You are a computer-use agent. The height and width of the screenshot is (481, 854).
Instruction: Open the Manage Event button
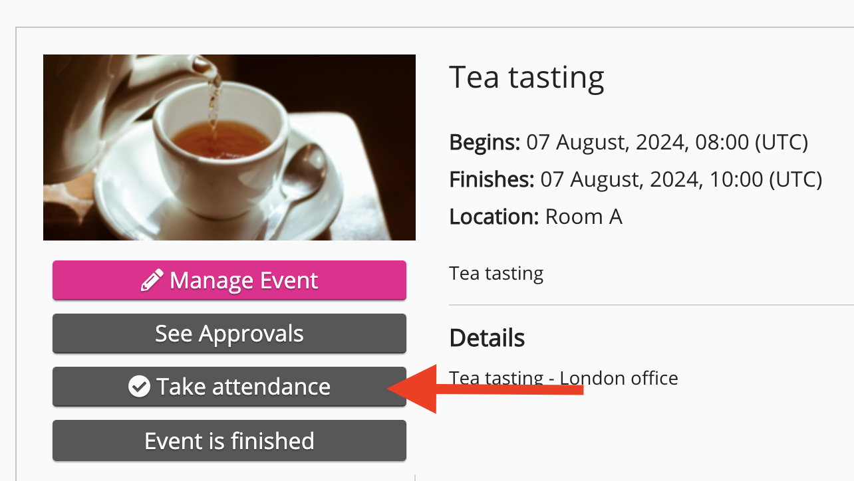[229, 280]
